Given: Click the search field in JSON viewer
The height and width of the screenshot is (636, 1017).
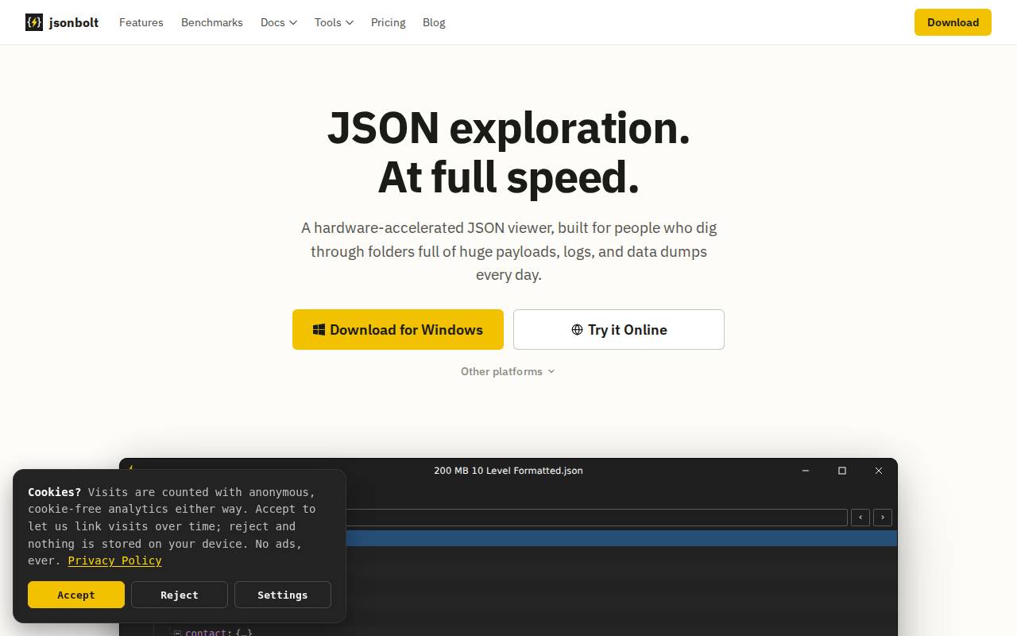Looking at the screenshot, I should [597, 518].
